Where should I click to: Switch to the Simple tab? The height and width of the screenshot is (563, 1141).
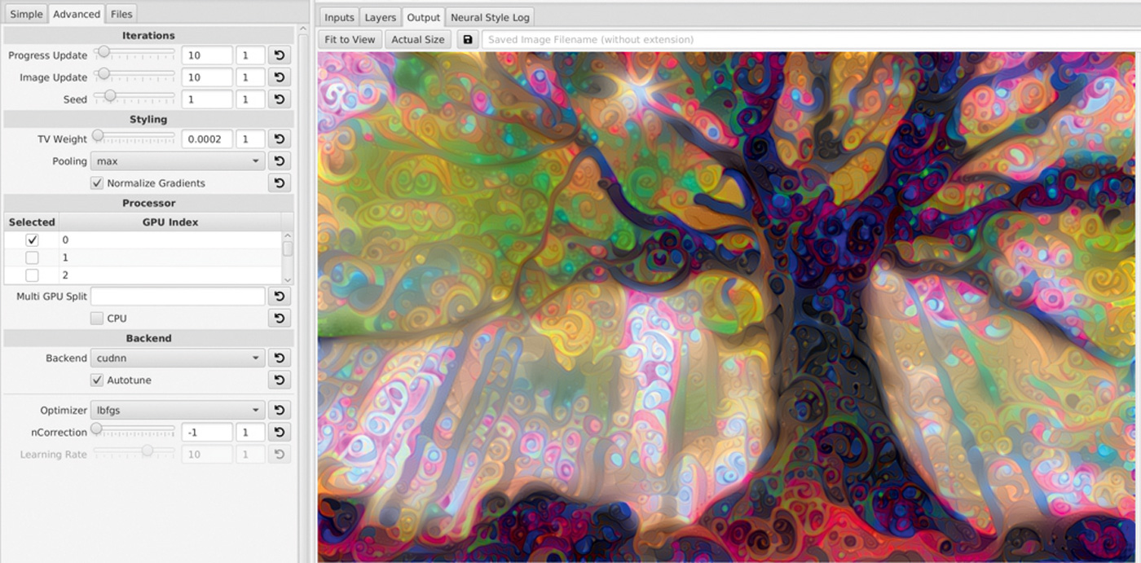click(x=26, y=14)
